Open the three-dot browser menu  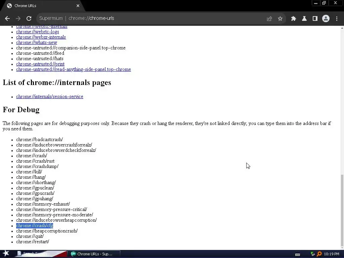coord(337,18)
